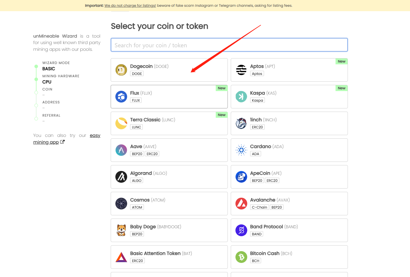Viewport: 410px width, 277px height.
Task: Focus the coin / token search field
Action: click(x=229, y=45)
